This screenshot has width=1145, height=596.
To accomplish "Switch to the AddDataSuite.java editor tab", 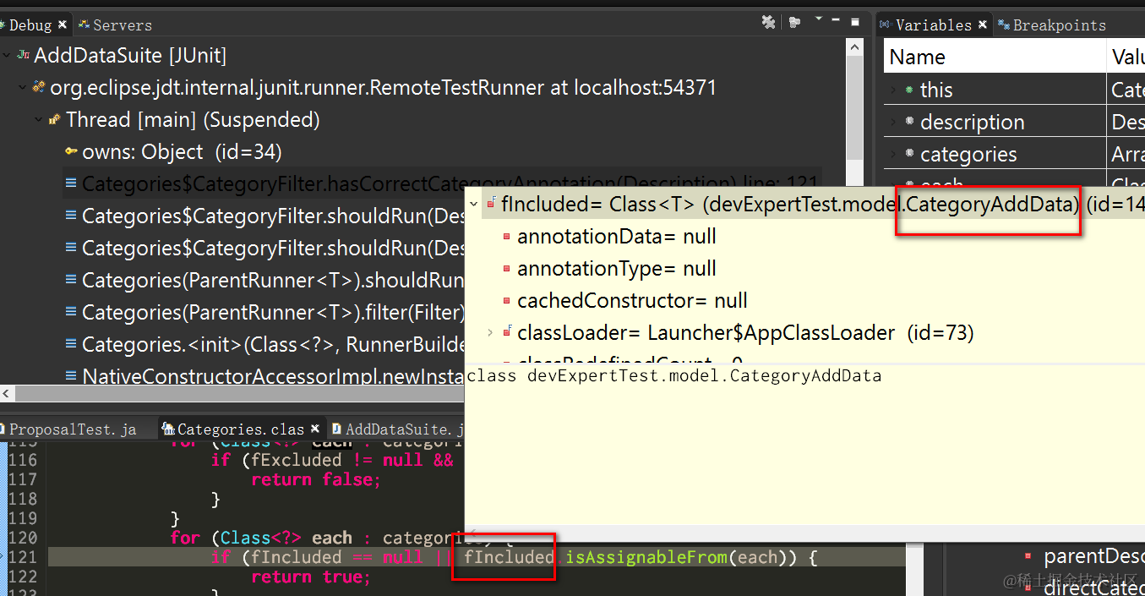I will (x=397, y=429).
